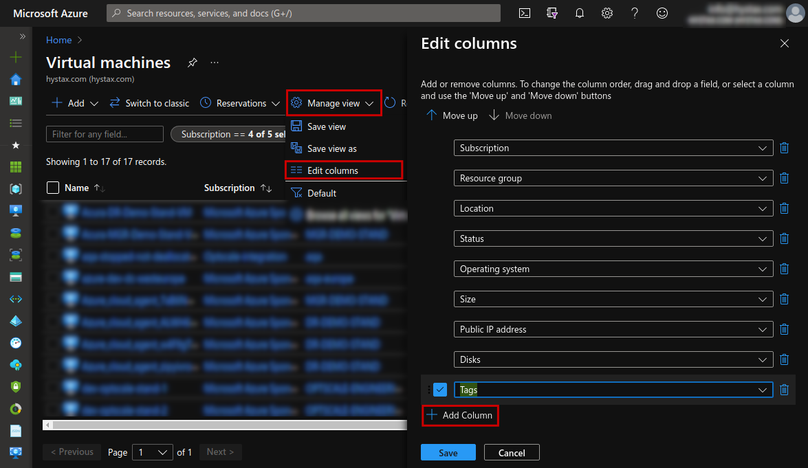This screenshot has width=808, height=468.
Task: Open the notifications bell
Action: pyautogui.click(x=580, y=13)
